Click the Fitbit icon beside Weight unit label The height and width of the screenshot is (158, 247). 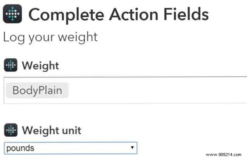click(10, 130)
